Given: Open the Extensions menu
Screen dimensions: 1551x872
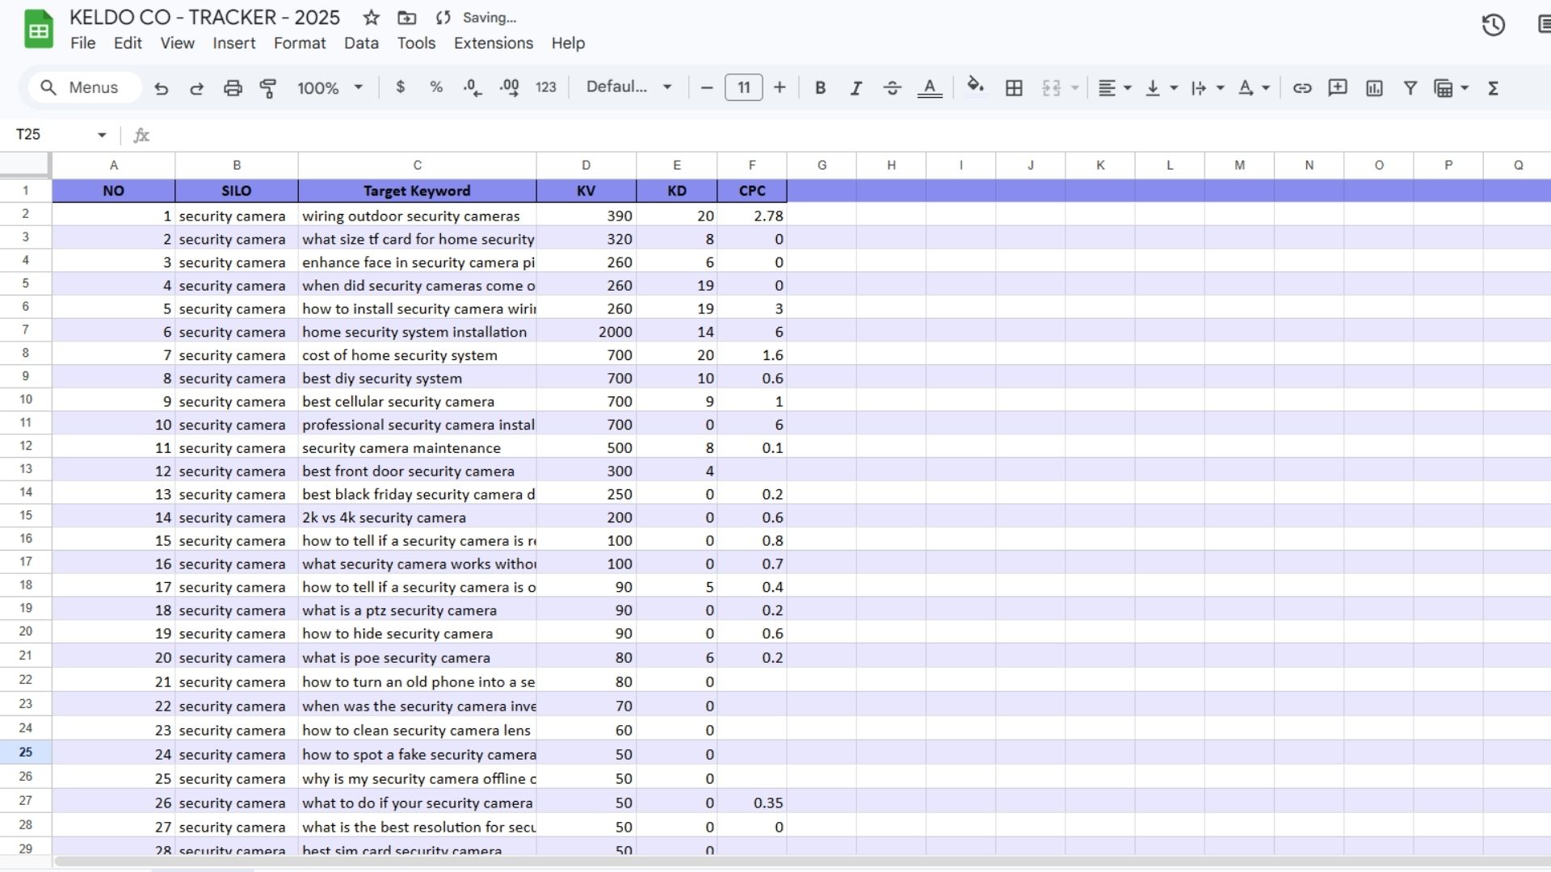Looking at the screenshot, I should [x=493, y=44].
